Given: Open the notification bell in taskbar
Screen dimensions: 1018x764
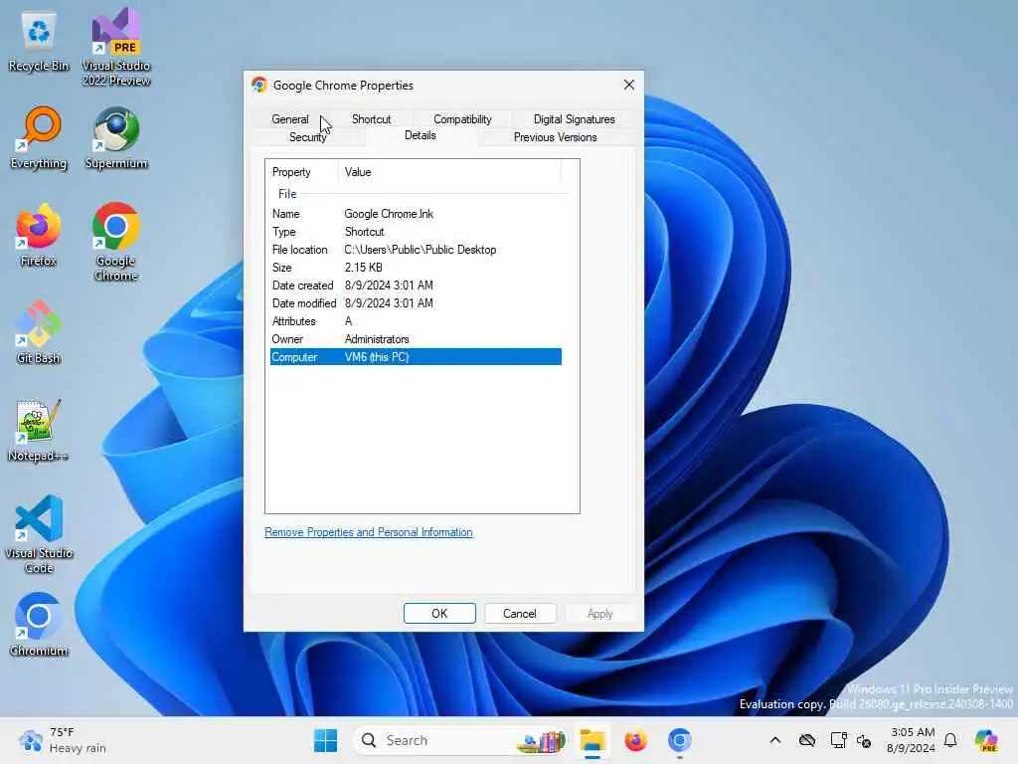Looking at the screenshot, I should coord(950,740).
